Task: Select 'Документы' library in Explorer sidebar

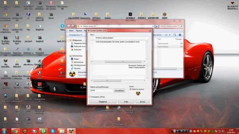Action: tap(77, 62)
